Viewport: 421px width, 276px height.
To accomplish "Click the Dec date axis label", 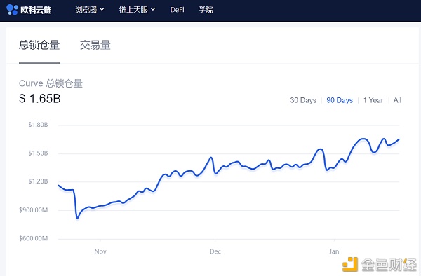I will tap(215, 251).
